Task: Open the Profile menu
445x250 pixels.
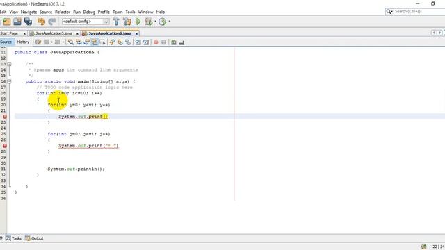Action: 104,12
